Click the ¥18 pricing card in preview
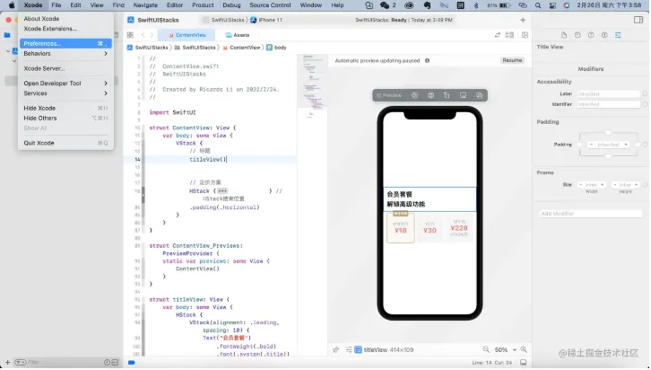 401,228
